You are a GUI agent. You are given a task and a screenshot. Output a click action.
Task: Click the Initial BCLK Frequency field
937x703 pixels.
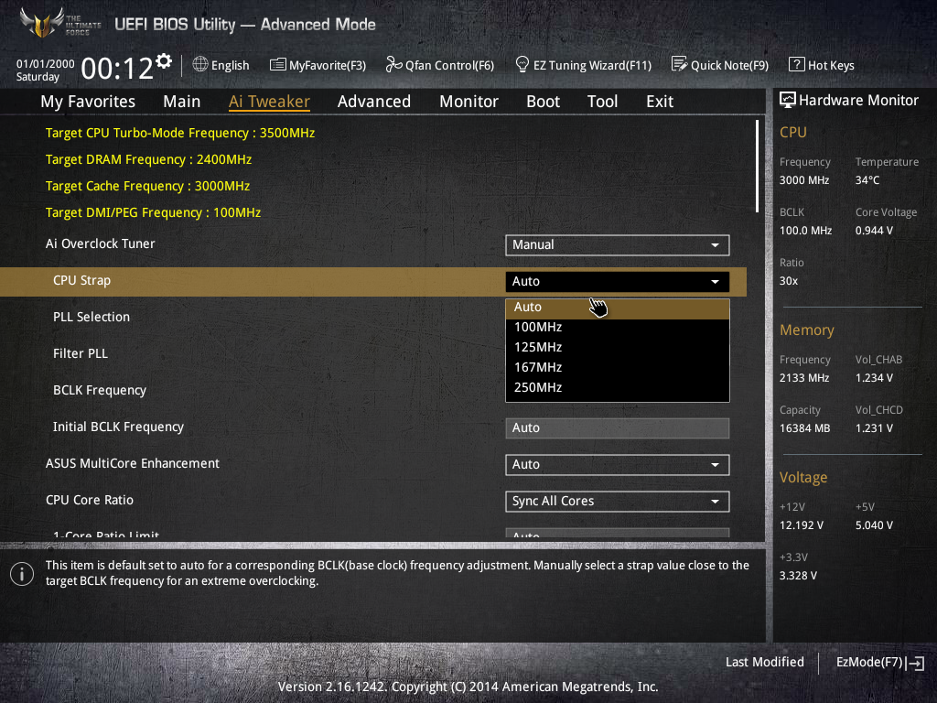[618, 428]
